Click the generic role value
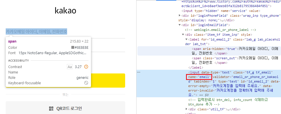 (82, 77)
